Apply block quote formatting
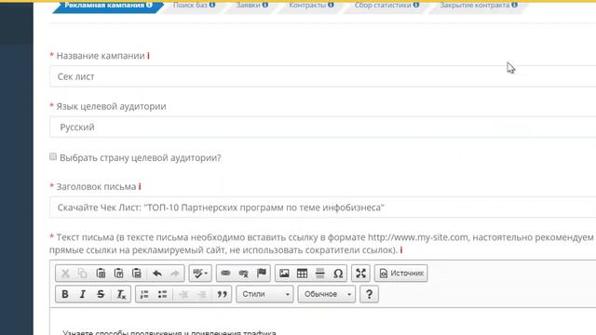This screenshot has height=335, width=596. point(222,294)
